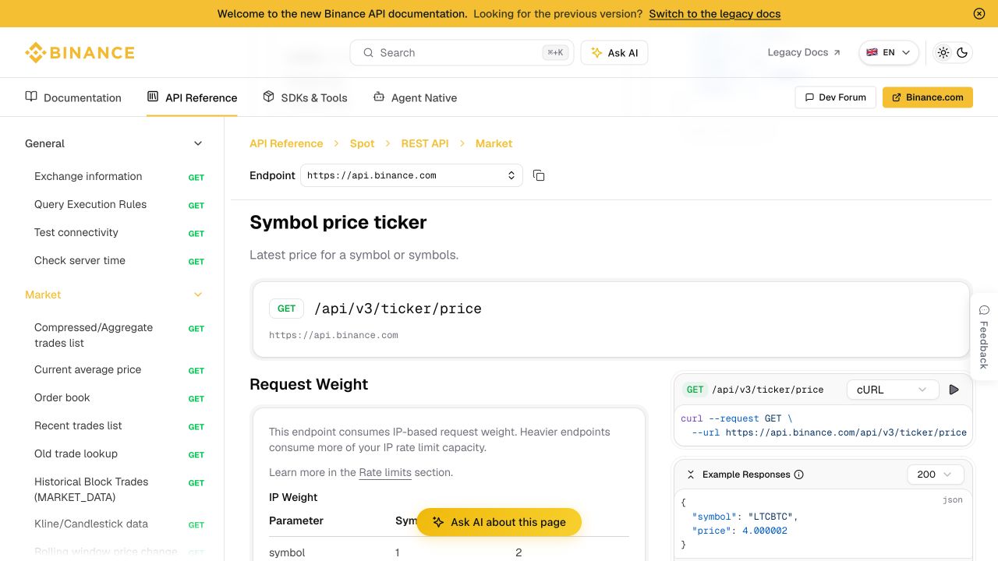Image resolution: width=998 pixels, height=561 pixels.
Task: Open the Dev Forum button
Action: pos(835,97)
